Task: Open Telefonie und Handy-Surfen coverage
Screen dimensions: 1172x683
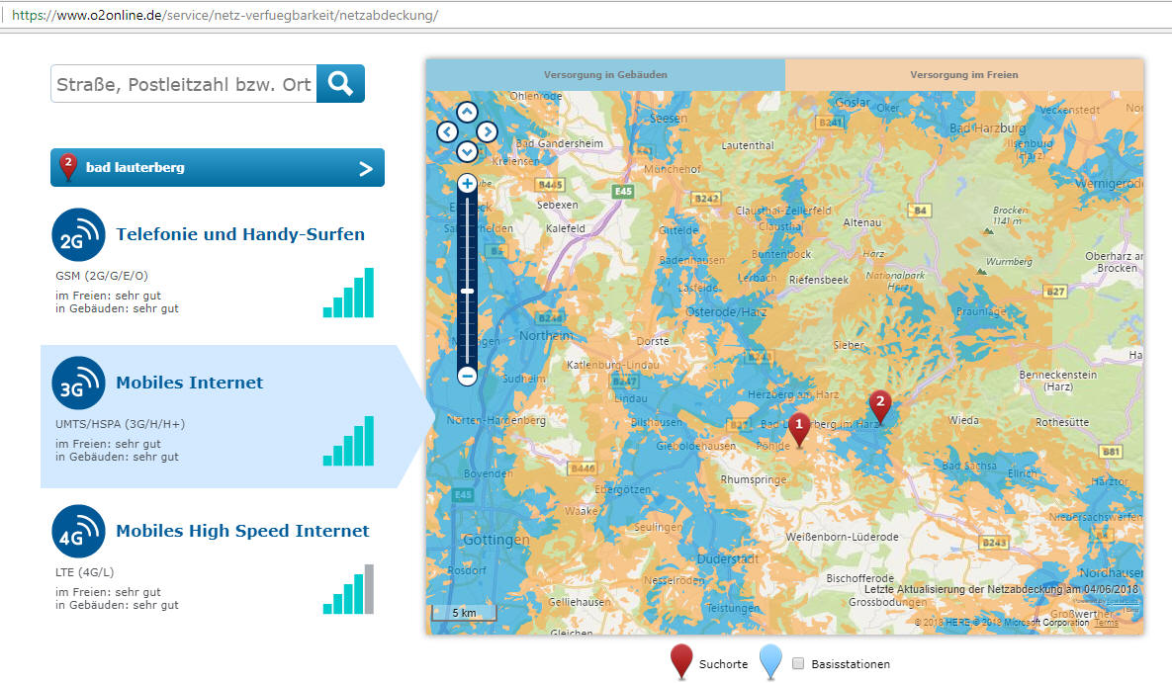Action: pyautogui.click(x=240, y=235)
